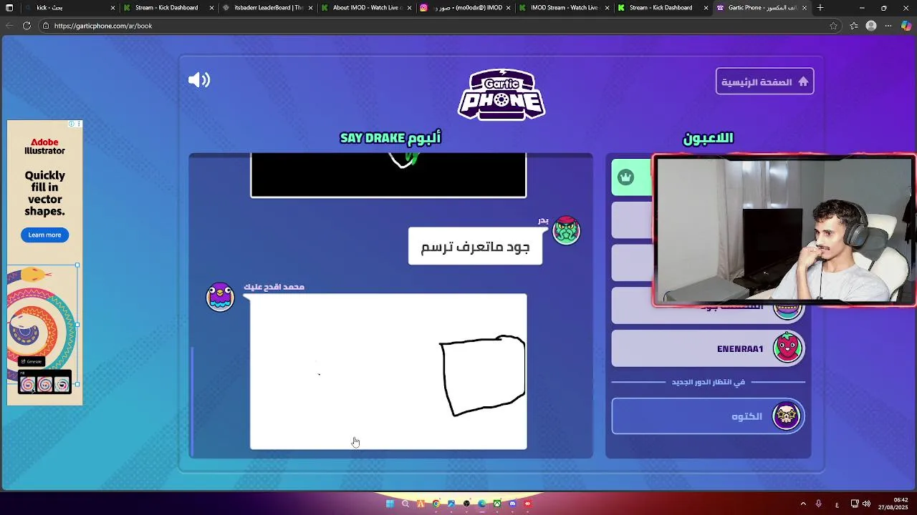
Task: Mute the game sound speaker icon
Action: coord(199,80)
